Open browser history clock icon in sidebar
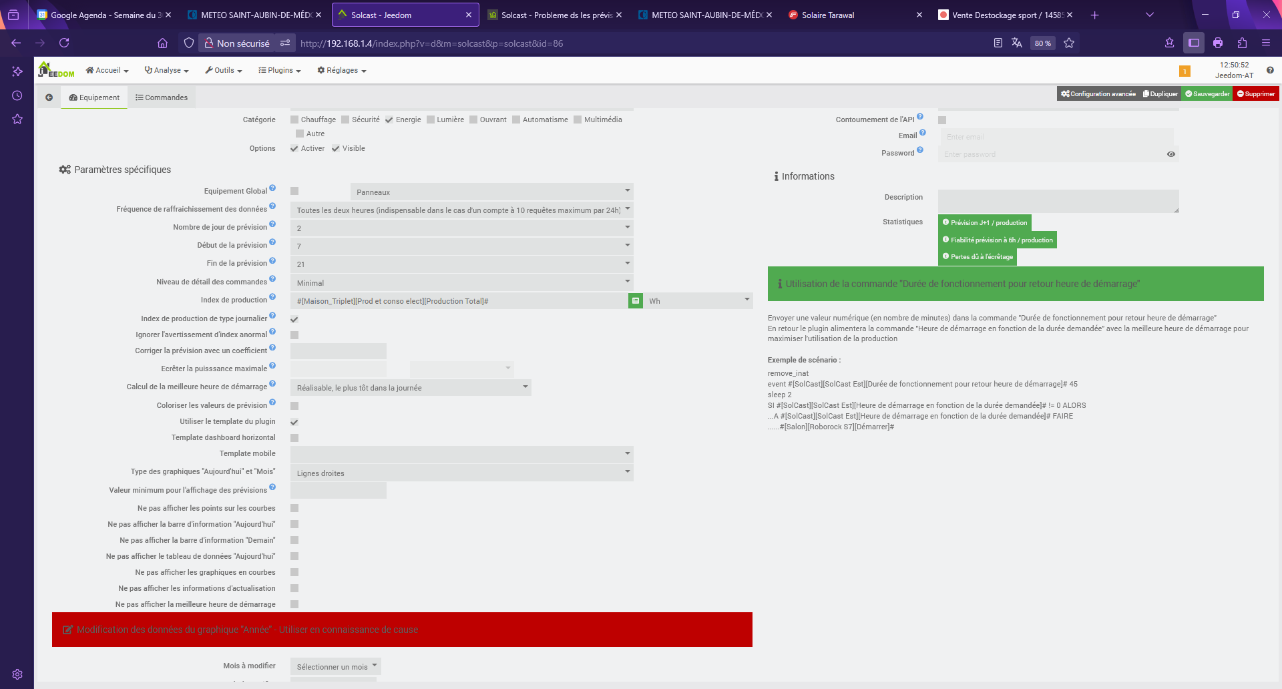Screen dimensions: 1282x689 17,95
